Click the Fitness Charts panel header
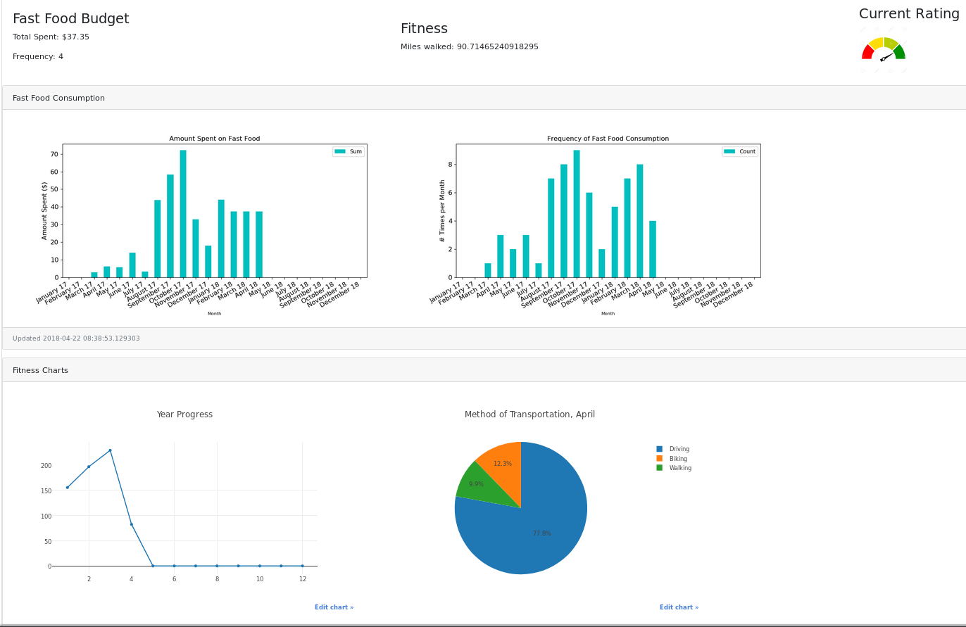This screenshot has height=627, width=966. (483, 370)
